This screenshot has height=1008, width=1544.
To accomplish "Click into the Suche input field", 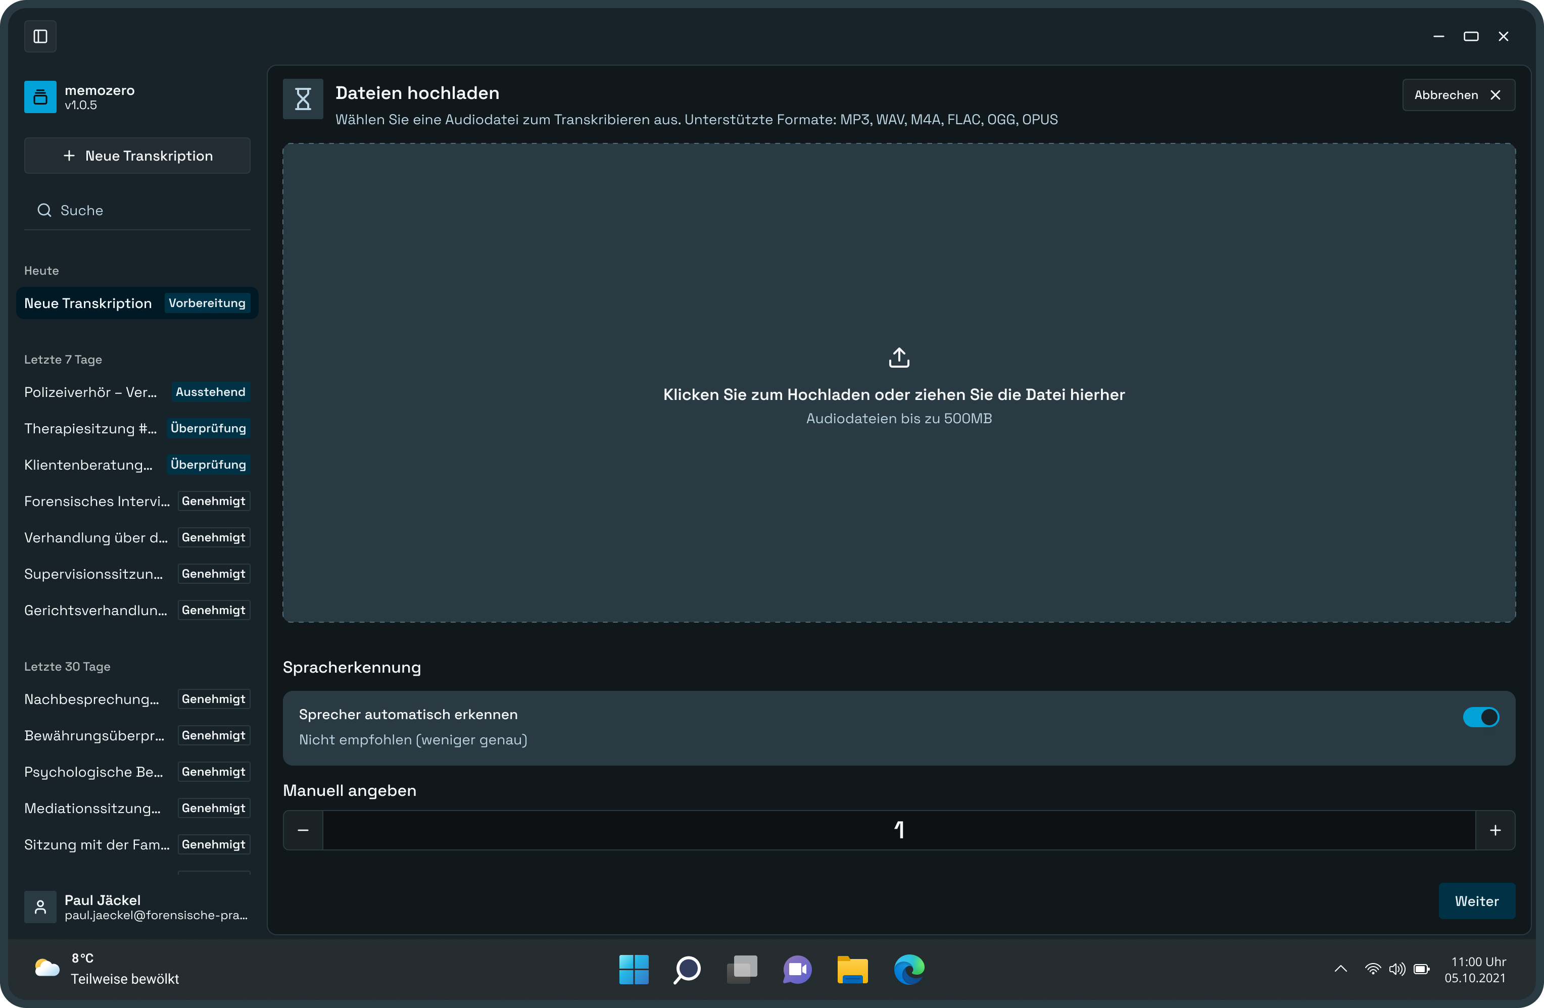I will pyautogui.click(x=149, y=210).
